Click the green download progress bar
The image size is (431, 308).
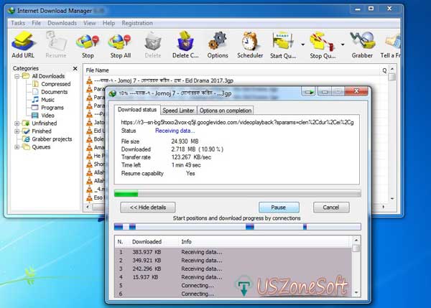(238, 194)
